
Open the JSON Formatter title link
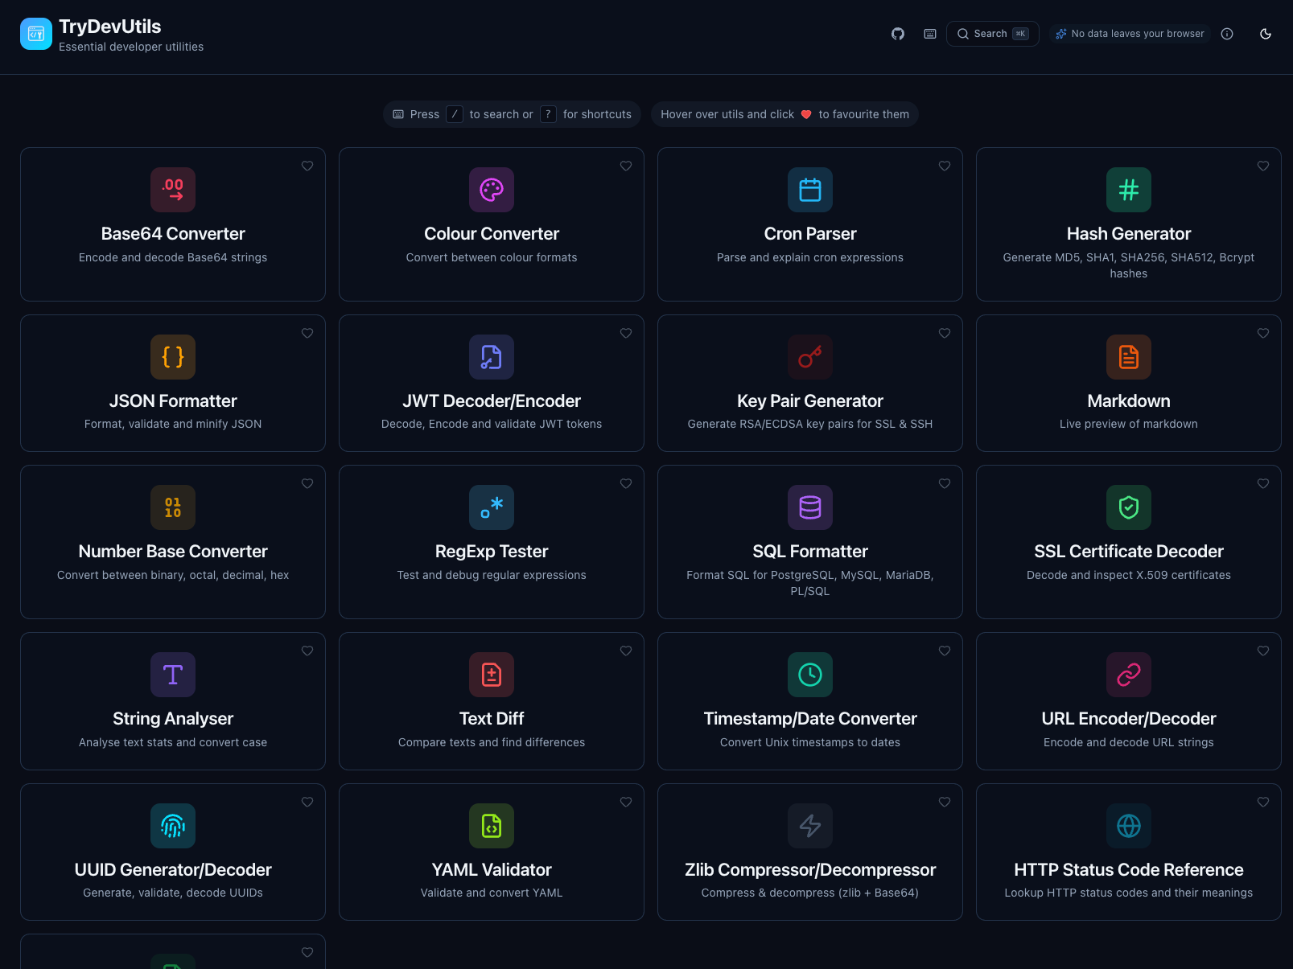point(173,401)
